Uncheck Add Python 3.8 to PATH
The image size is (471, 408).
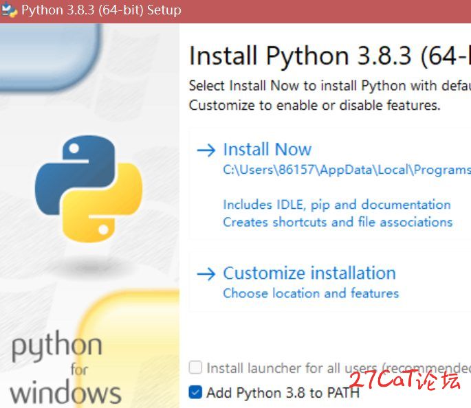195,392
